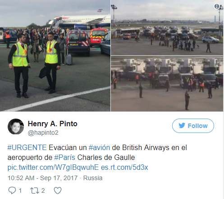The height and width of the screenshot is (199, 224).
Task: Open the @hapinto2 handle
Action: pyautogui.click(x=43, y=133)
